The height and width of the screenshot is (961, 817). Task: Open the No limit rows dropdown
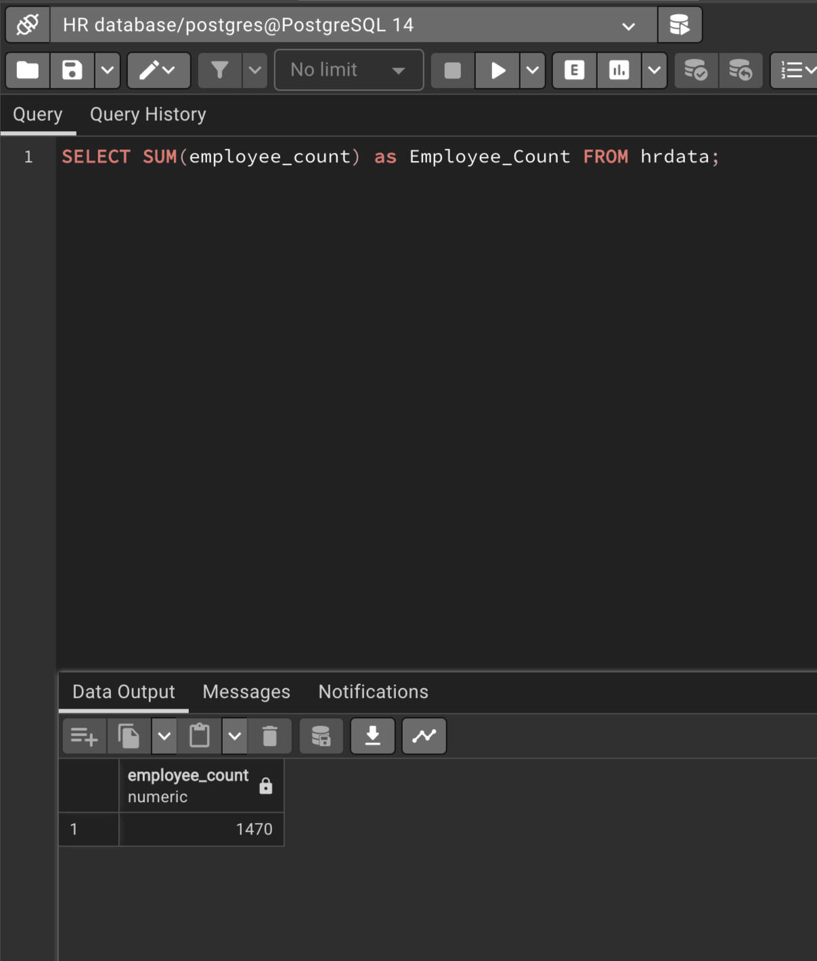(349, 70)
